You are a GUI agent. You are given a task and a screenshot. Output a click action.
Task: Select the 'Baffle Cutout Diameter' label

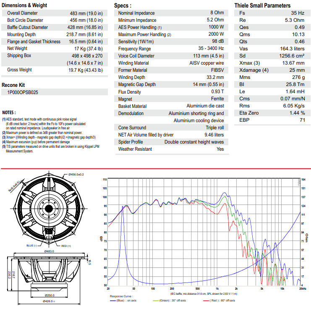(27, 27)
